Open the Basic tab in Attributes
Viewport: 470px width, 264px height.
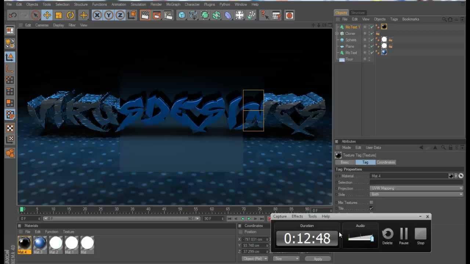[x=345, y=162]
